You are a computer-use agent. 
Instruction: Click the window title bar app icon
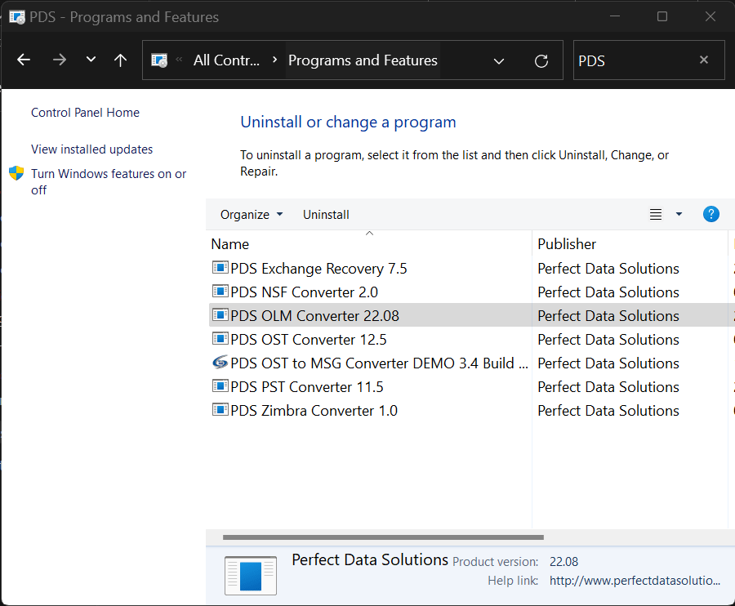tap(17, 17)
